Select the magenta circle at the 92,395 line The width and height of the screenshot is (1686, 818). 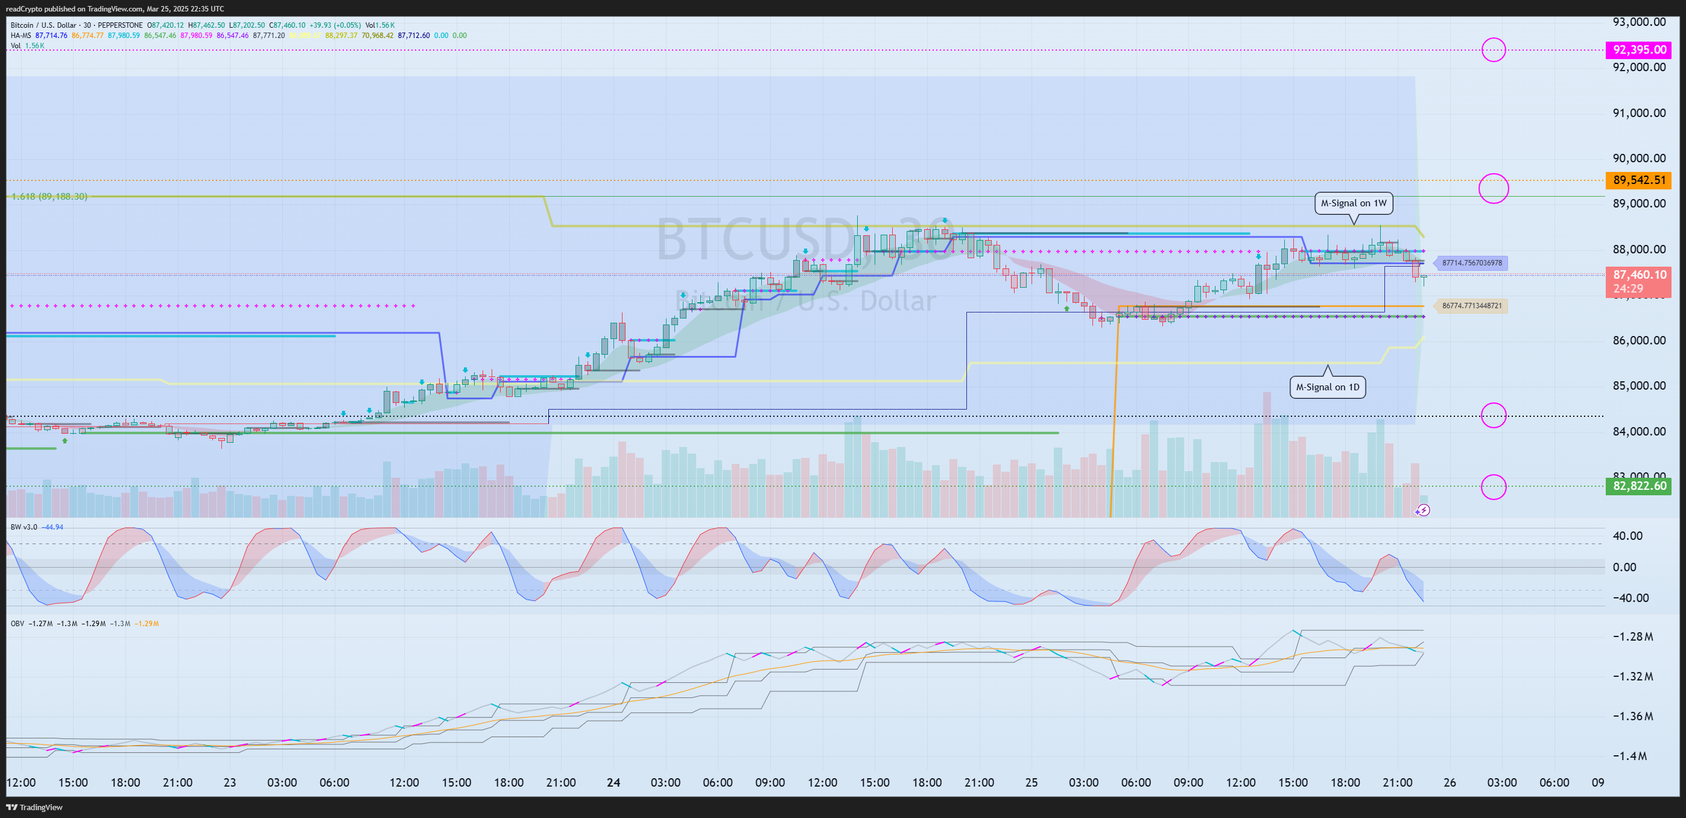pyautogui.click(x=1494, y=49)
